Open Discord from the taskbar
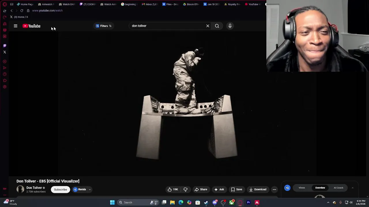The width and height of the screenshot is (369, 207). point(214,202)
